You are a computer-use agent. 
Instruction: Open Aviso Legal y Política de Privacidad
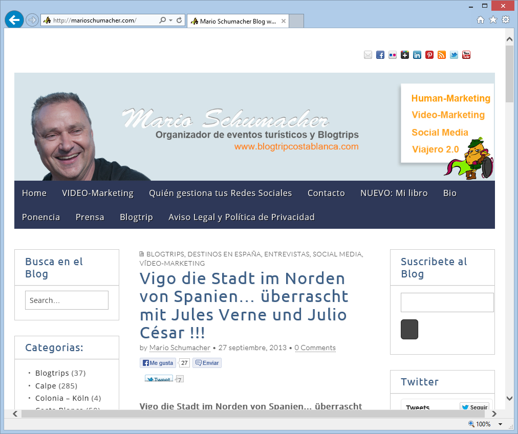[242, 217]
